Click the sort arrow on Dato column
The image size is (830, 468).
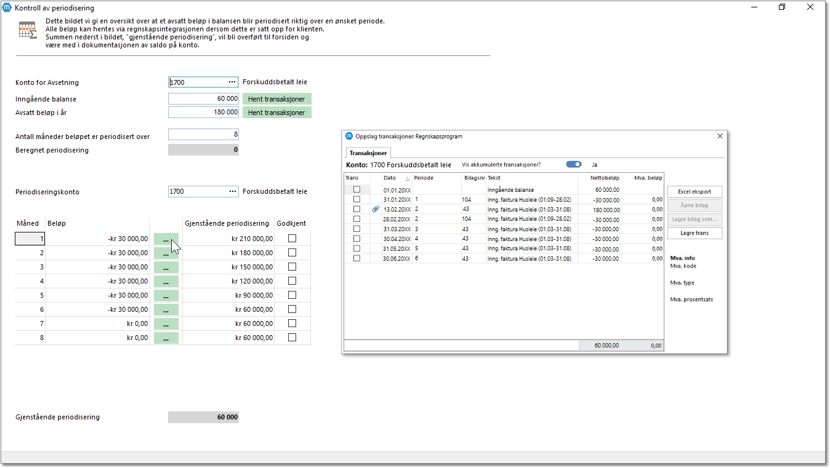pyautogui.click(x=407, y=178)
